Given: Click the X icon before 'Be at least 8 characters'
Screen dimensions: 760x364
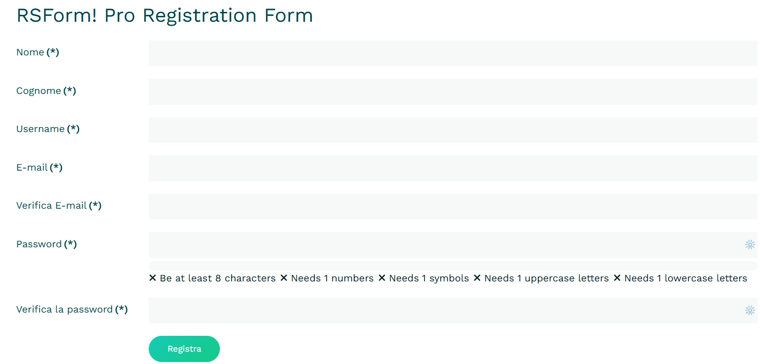Looking at the screenshot, I should 153,278.
